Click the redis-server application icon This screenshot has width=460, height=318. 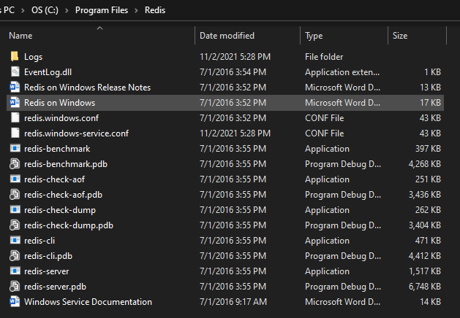coord(15,271)
